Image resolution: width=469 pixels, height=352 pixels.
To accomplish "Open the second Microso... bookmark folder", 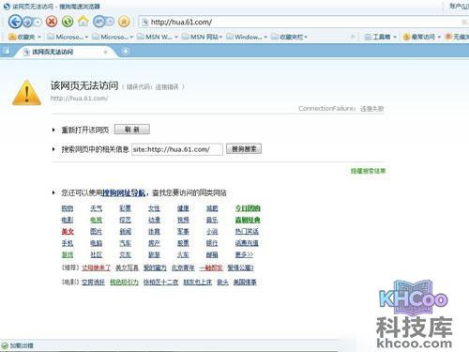I will (x=113, y=37).
